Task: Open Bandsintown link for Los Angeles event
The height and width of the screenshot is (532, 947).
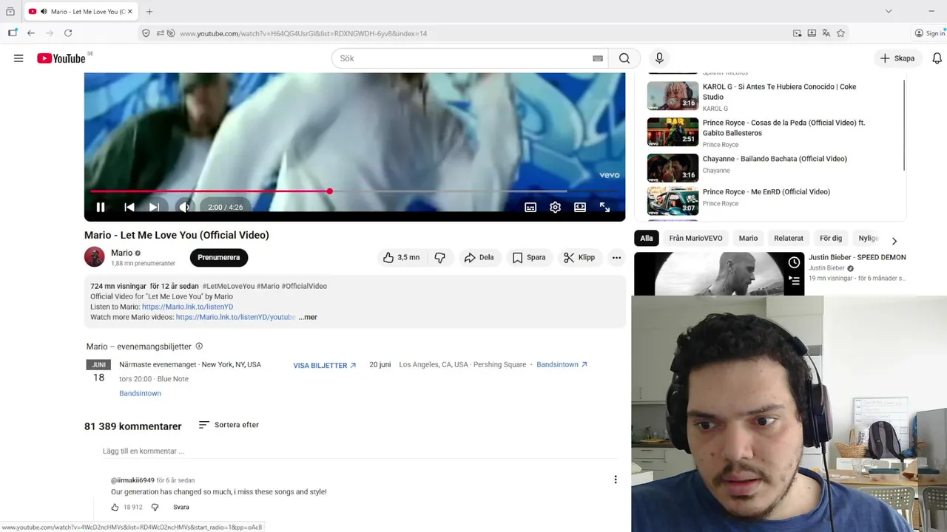Action: point(562,364)
